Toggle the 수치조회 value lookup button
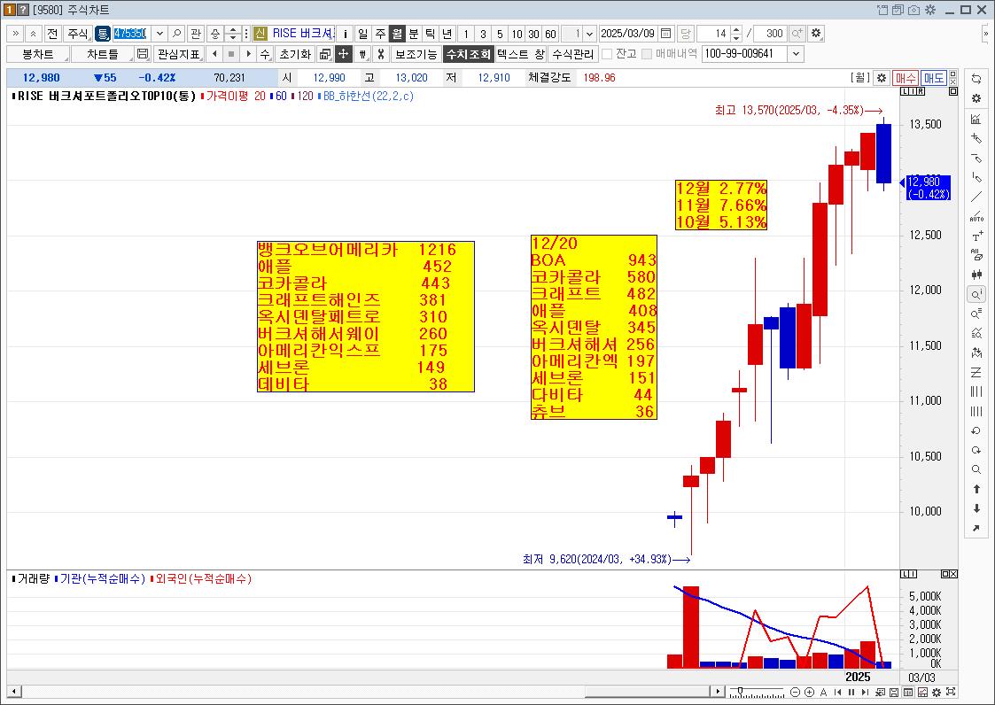The image size is (995, 705). click(468, 54)
